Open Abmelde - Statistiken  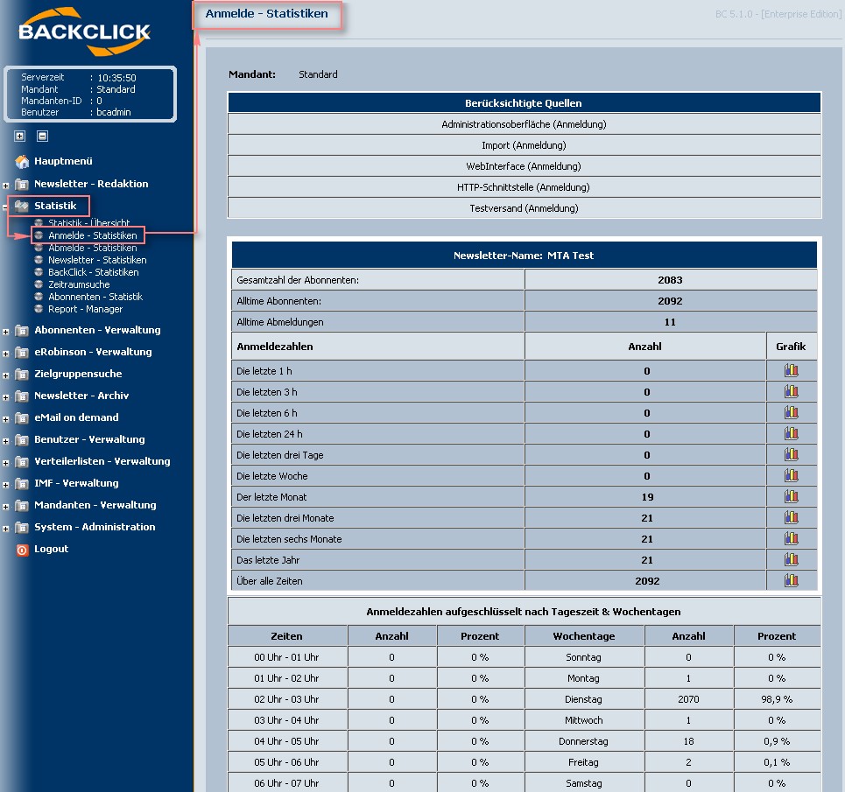[x=93, y=248]
